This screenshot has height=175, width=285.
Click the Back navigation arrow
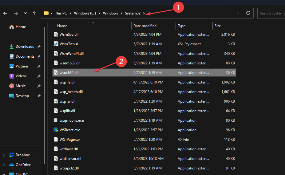point(6,13)
